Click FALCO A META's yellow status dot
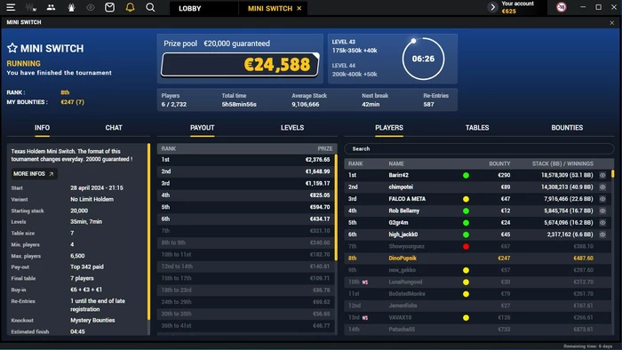 coord(466,199)
